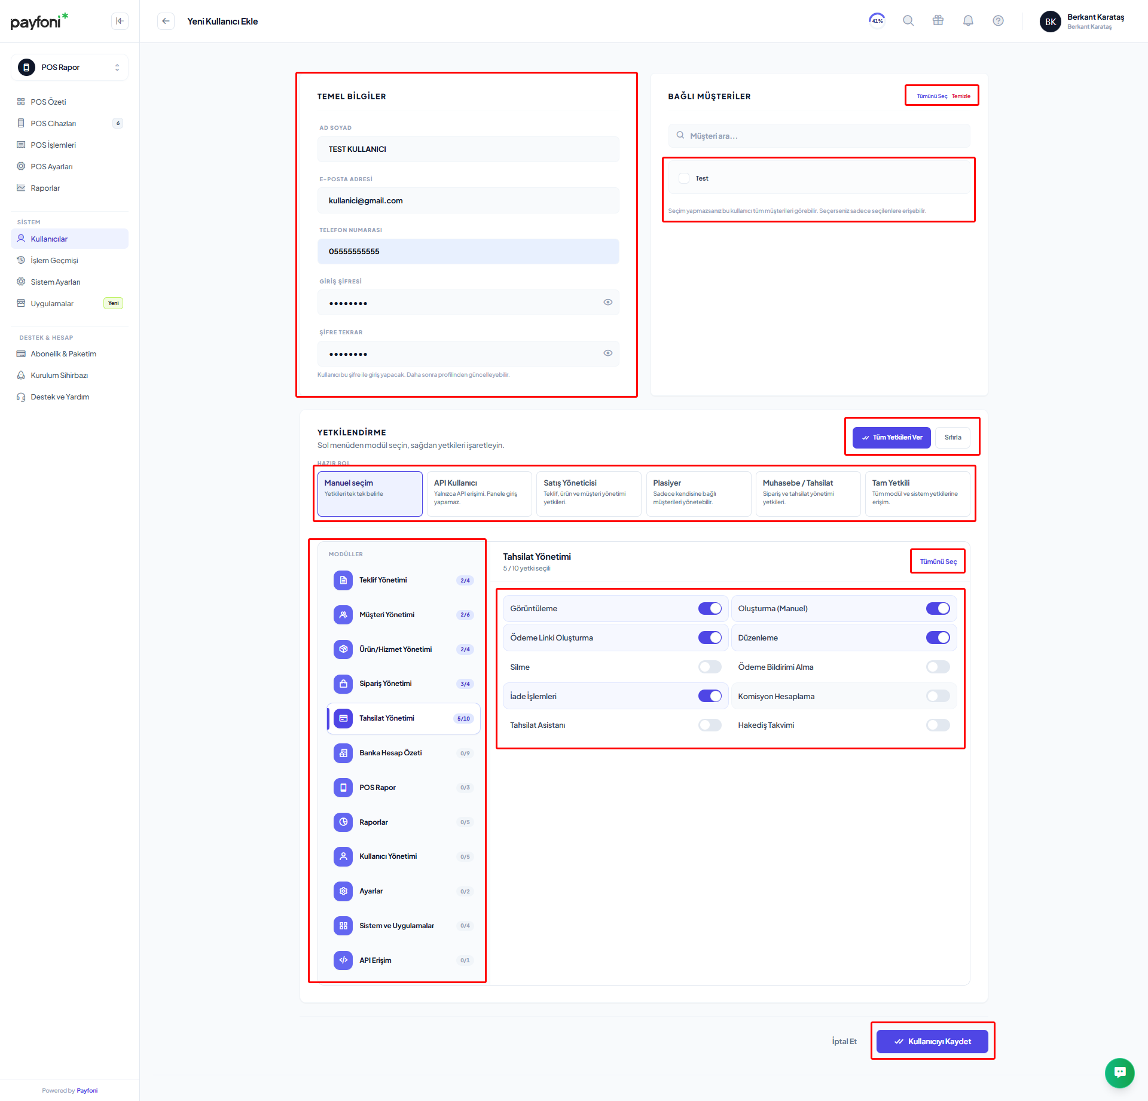The height and width of the screenshot is (1101, 1148).
Task: Open the green chat support bubble
Action: click(1119, 1072)
